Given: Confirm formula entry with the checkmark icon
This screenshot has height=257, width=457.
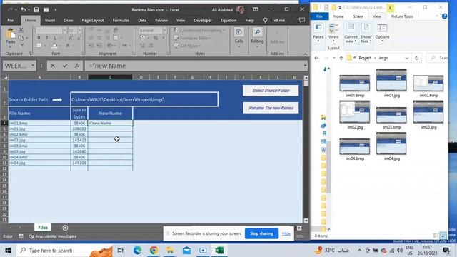Looking at the screenshot, I should (65, 66).
